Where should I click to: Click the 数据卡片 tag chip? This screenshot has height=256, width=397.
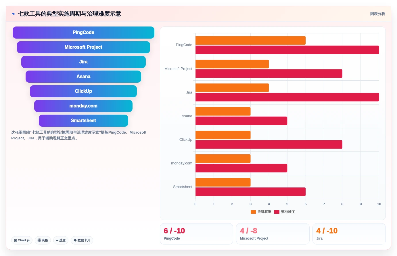coord(82,240)
